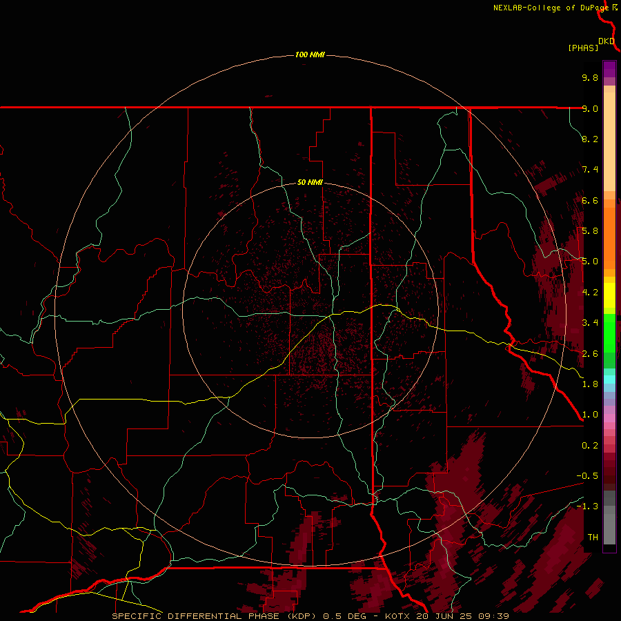This screenshot has width=621, height=621.
Task: Click the 8.2 legend value
Action: point(590,139)
